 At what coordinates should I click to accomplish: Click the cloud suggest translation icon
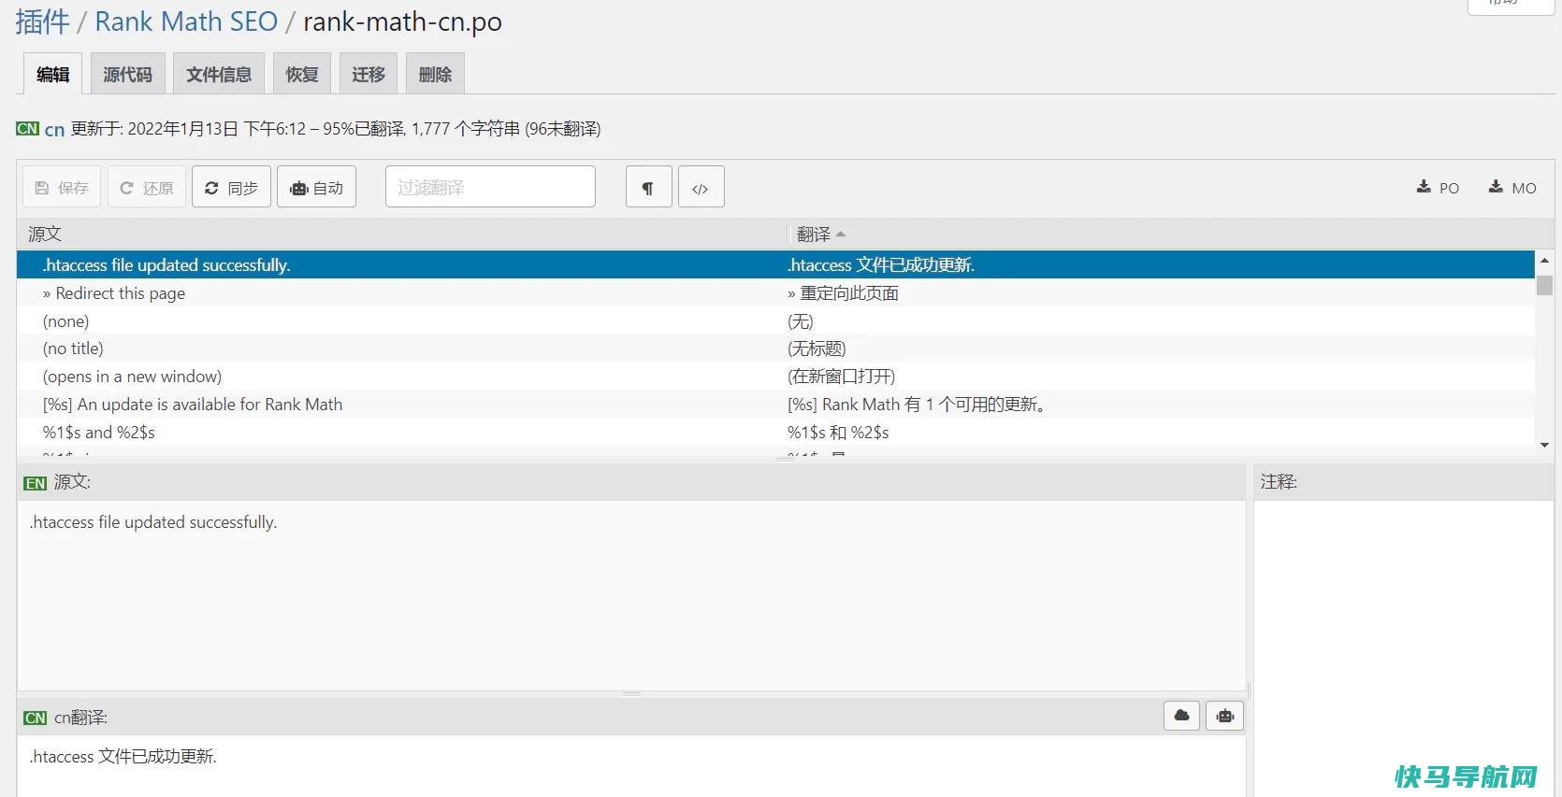coord(1182,716)
